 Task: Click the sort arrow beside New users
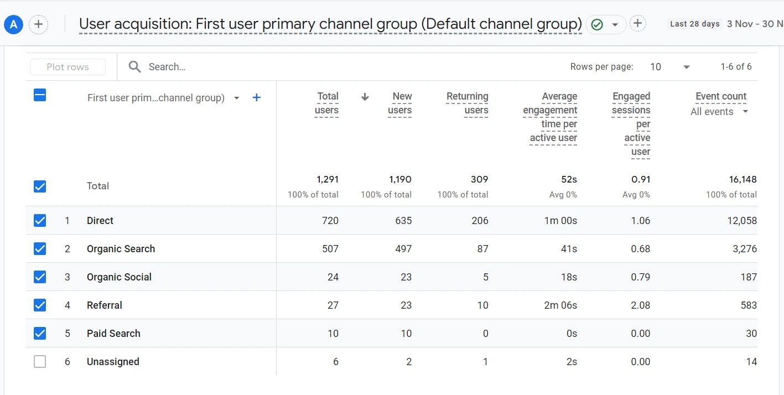point(365,97)
